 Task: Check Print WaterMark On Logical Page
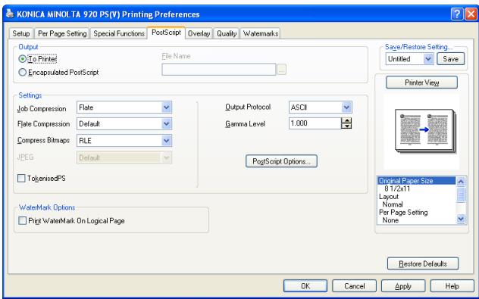[x=22, y=220]
